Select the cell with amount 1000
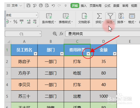 click(x=104, y=96)
